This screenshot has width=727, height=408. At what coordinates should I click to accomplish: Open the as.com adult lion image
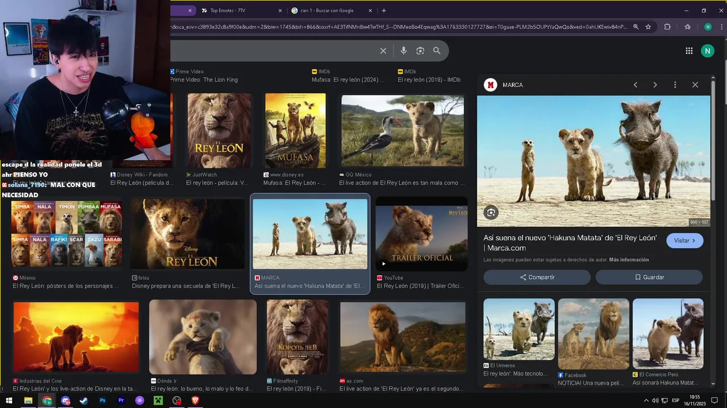403,337
